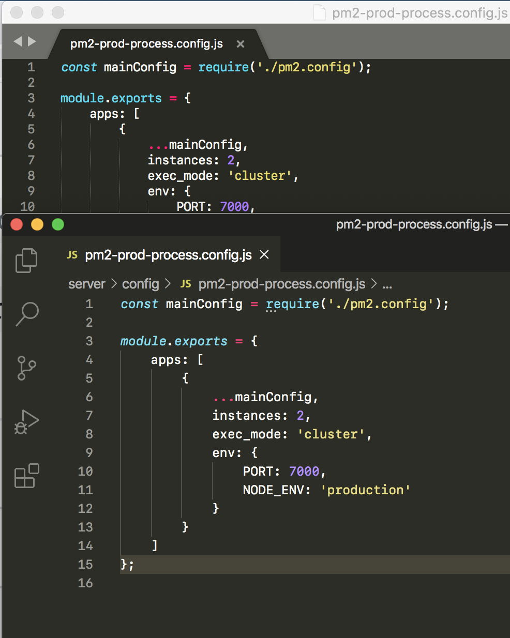Open the Explorer view in VS Code
The image size is (510, 638).
point(26,260)
